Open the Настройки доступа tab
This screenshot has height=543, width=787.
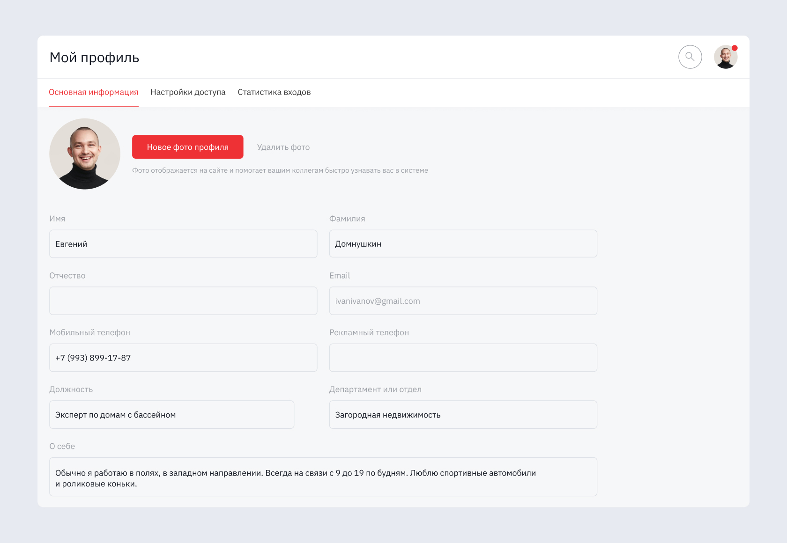point(188,92)
